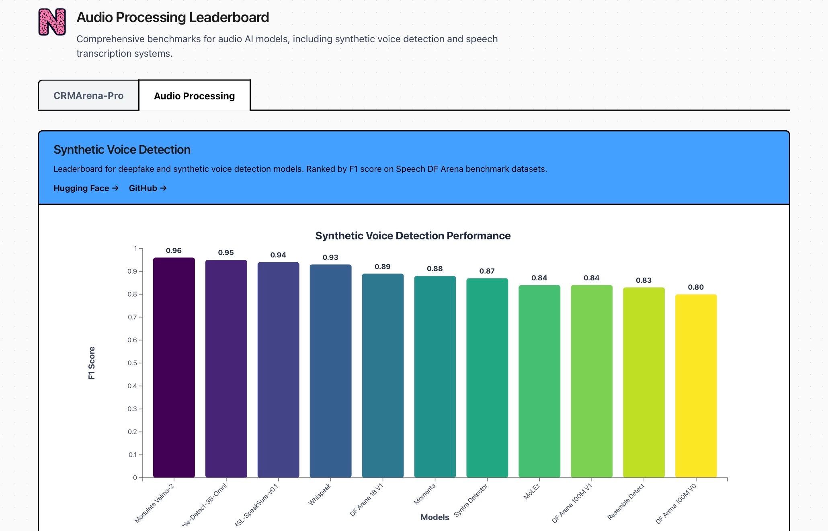Click the MoLEx bar in the chart
Viewport: 828px width, 531px height.
click(539, 381)
